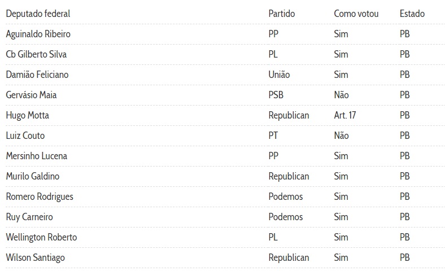Click the PT party cell
The image size is (445, 271).
273,135
